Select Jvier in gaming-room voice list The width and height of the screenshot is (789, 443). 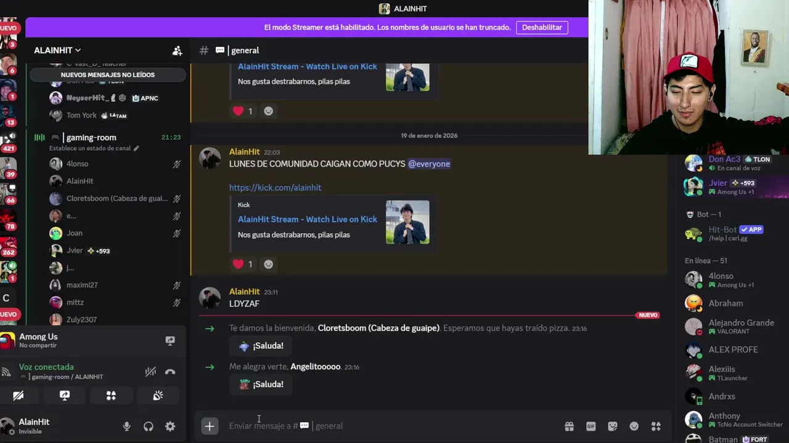[115, 250]
